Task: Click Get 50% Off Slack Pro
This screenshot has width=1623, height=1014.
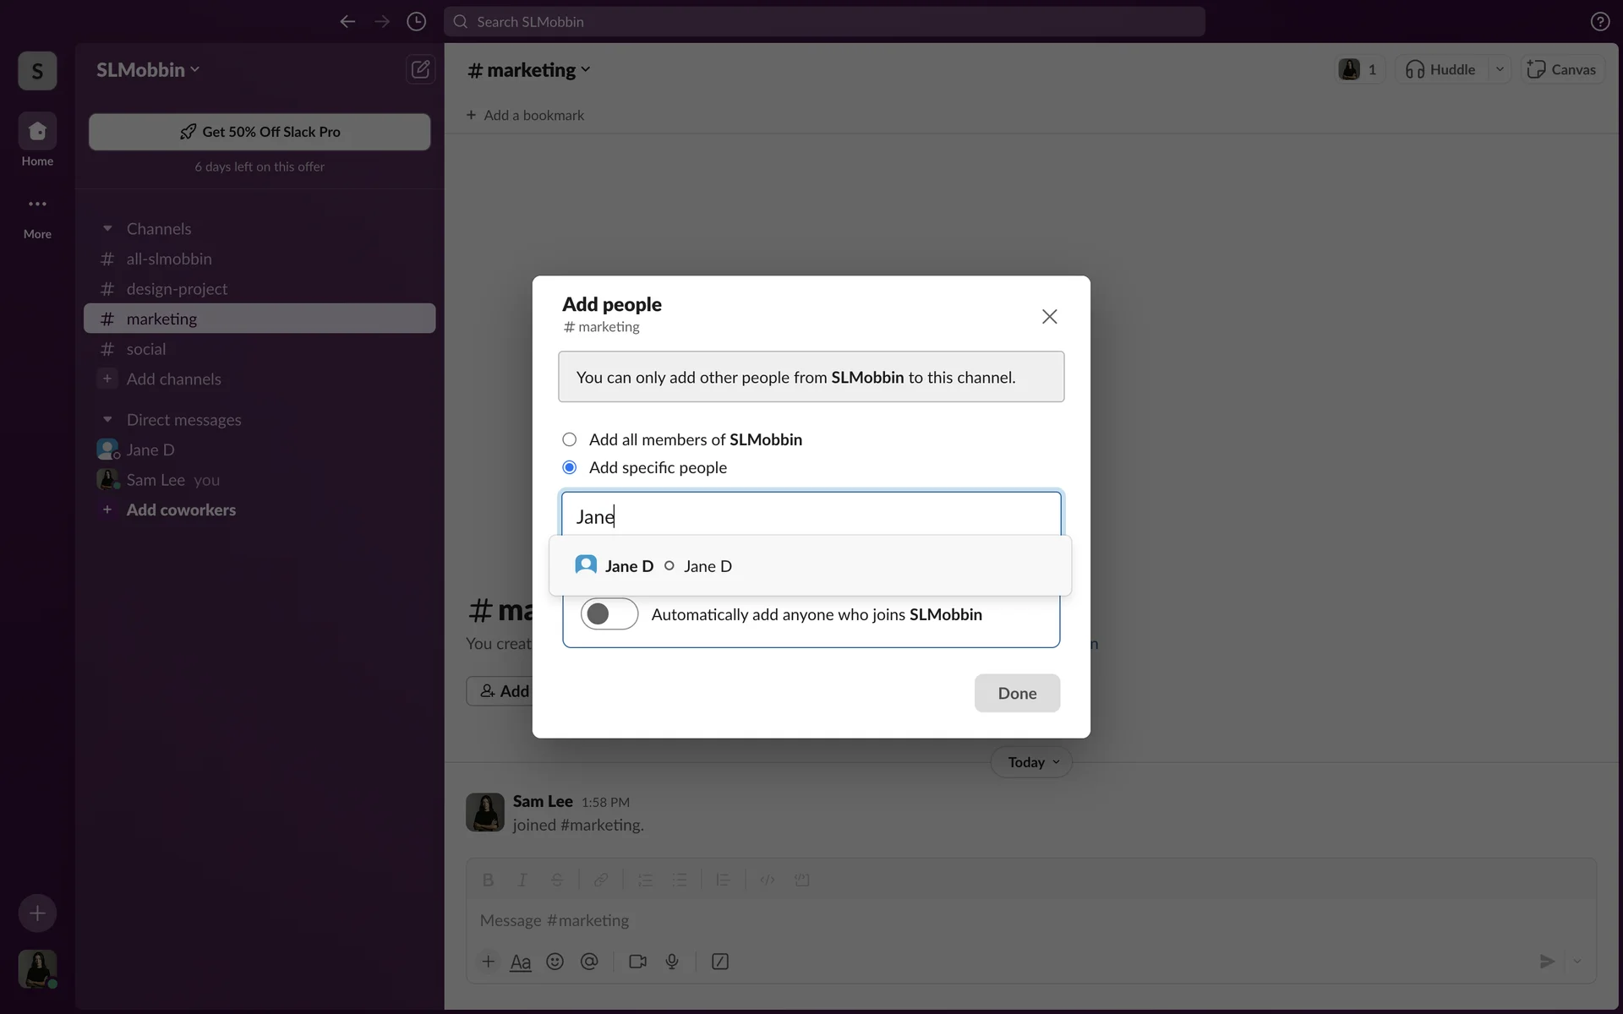Action: (260, 132)
